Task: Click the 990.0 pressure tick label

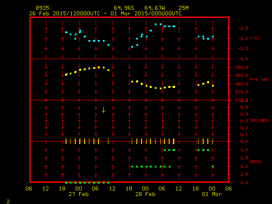Action: pyautogui.click(x=242, y=68)
